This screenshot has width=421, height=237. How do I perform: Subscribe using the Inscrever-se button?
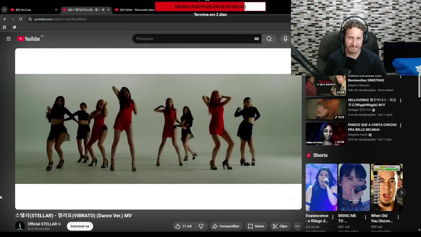[x=80, y=226]
